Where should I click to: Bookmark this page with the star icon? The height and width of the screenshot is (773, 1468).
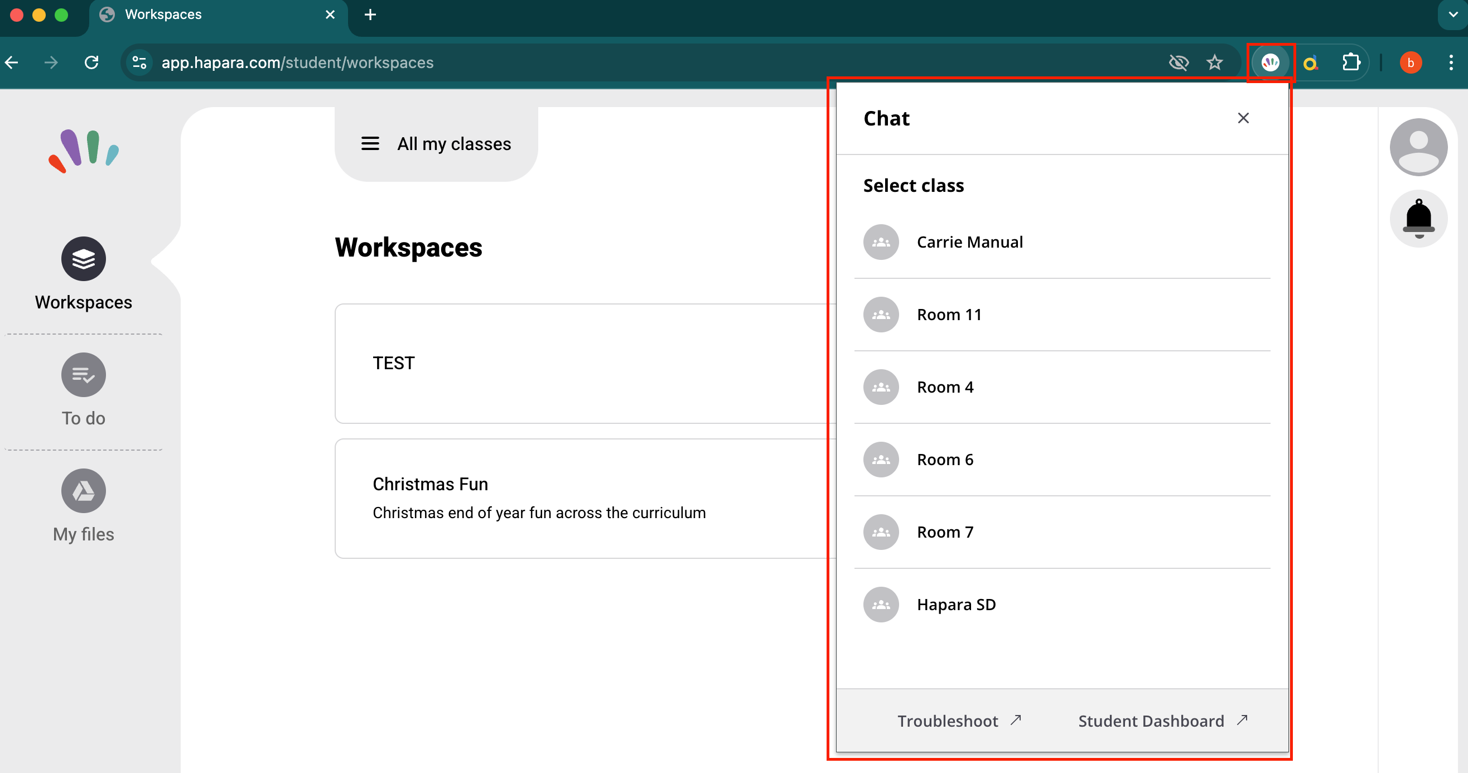point(1214,62)
